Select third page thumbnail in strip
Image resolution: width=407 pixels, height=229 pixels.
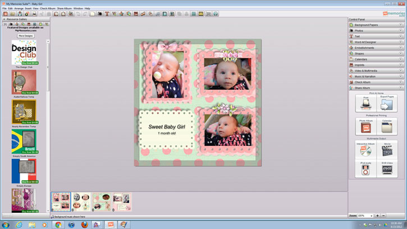(102, 201)
